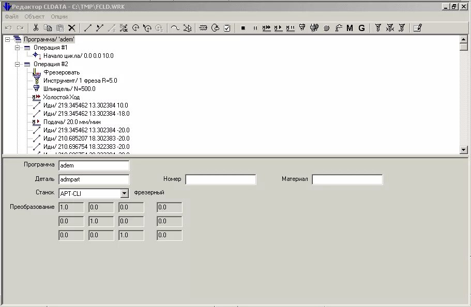
Task: Open the Станок APT-CLI dropdown
Action: pos(124,193)
